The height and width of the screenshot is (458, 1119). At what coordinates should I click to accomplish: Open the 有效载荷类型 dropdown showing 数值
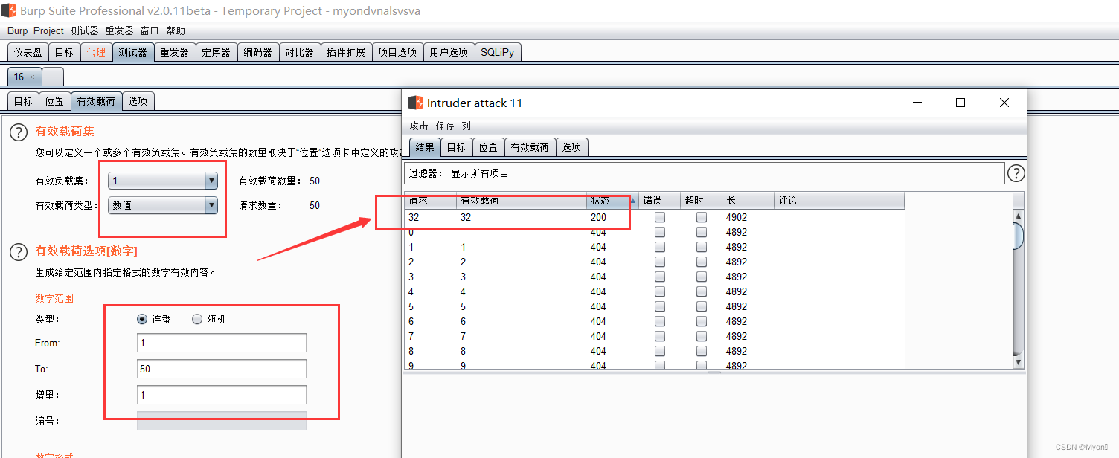163,205
